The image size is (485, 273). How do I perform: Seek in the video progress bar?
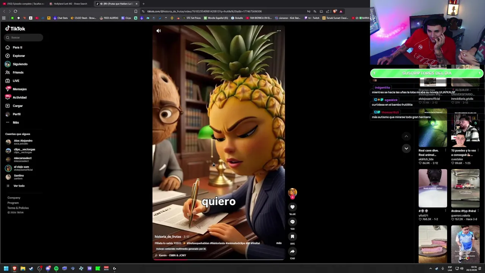(219, 260)
